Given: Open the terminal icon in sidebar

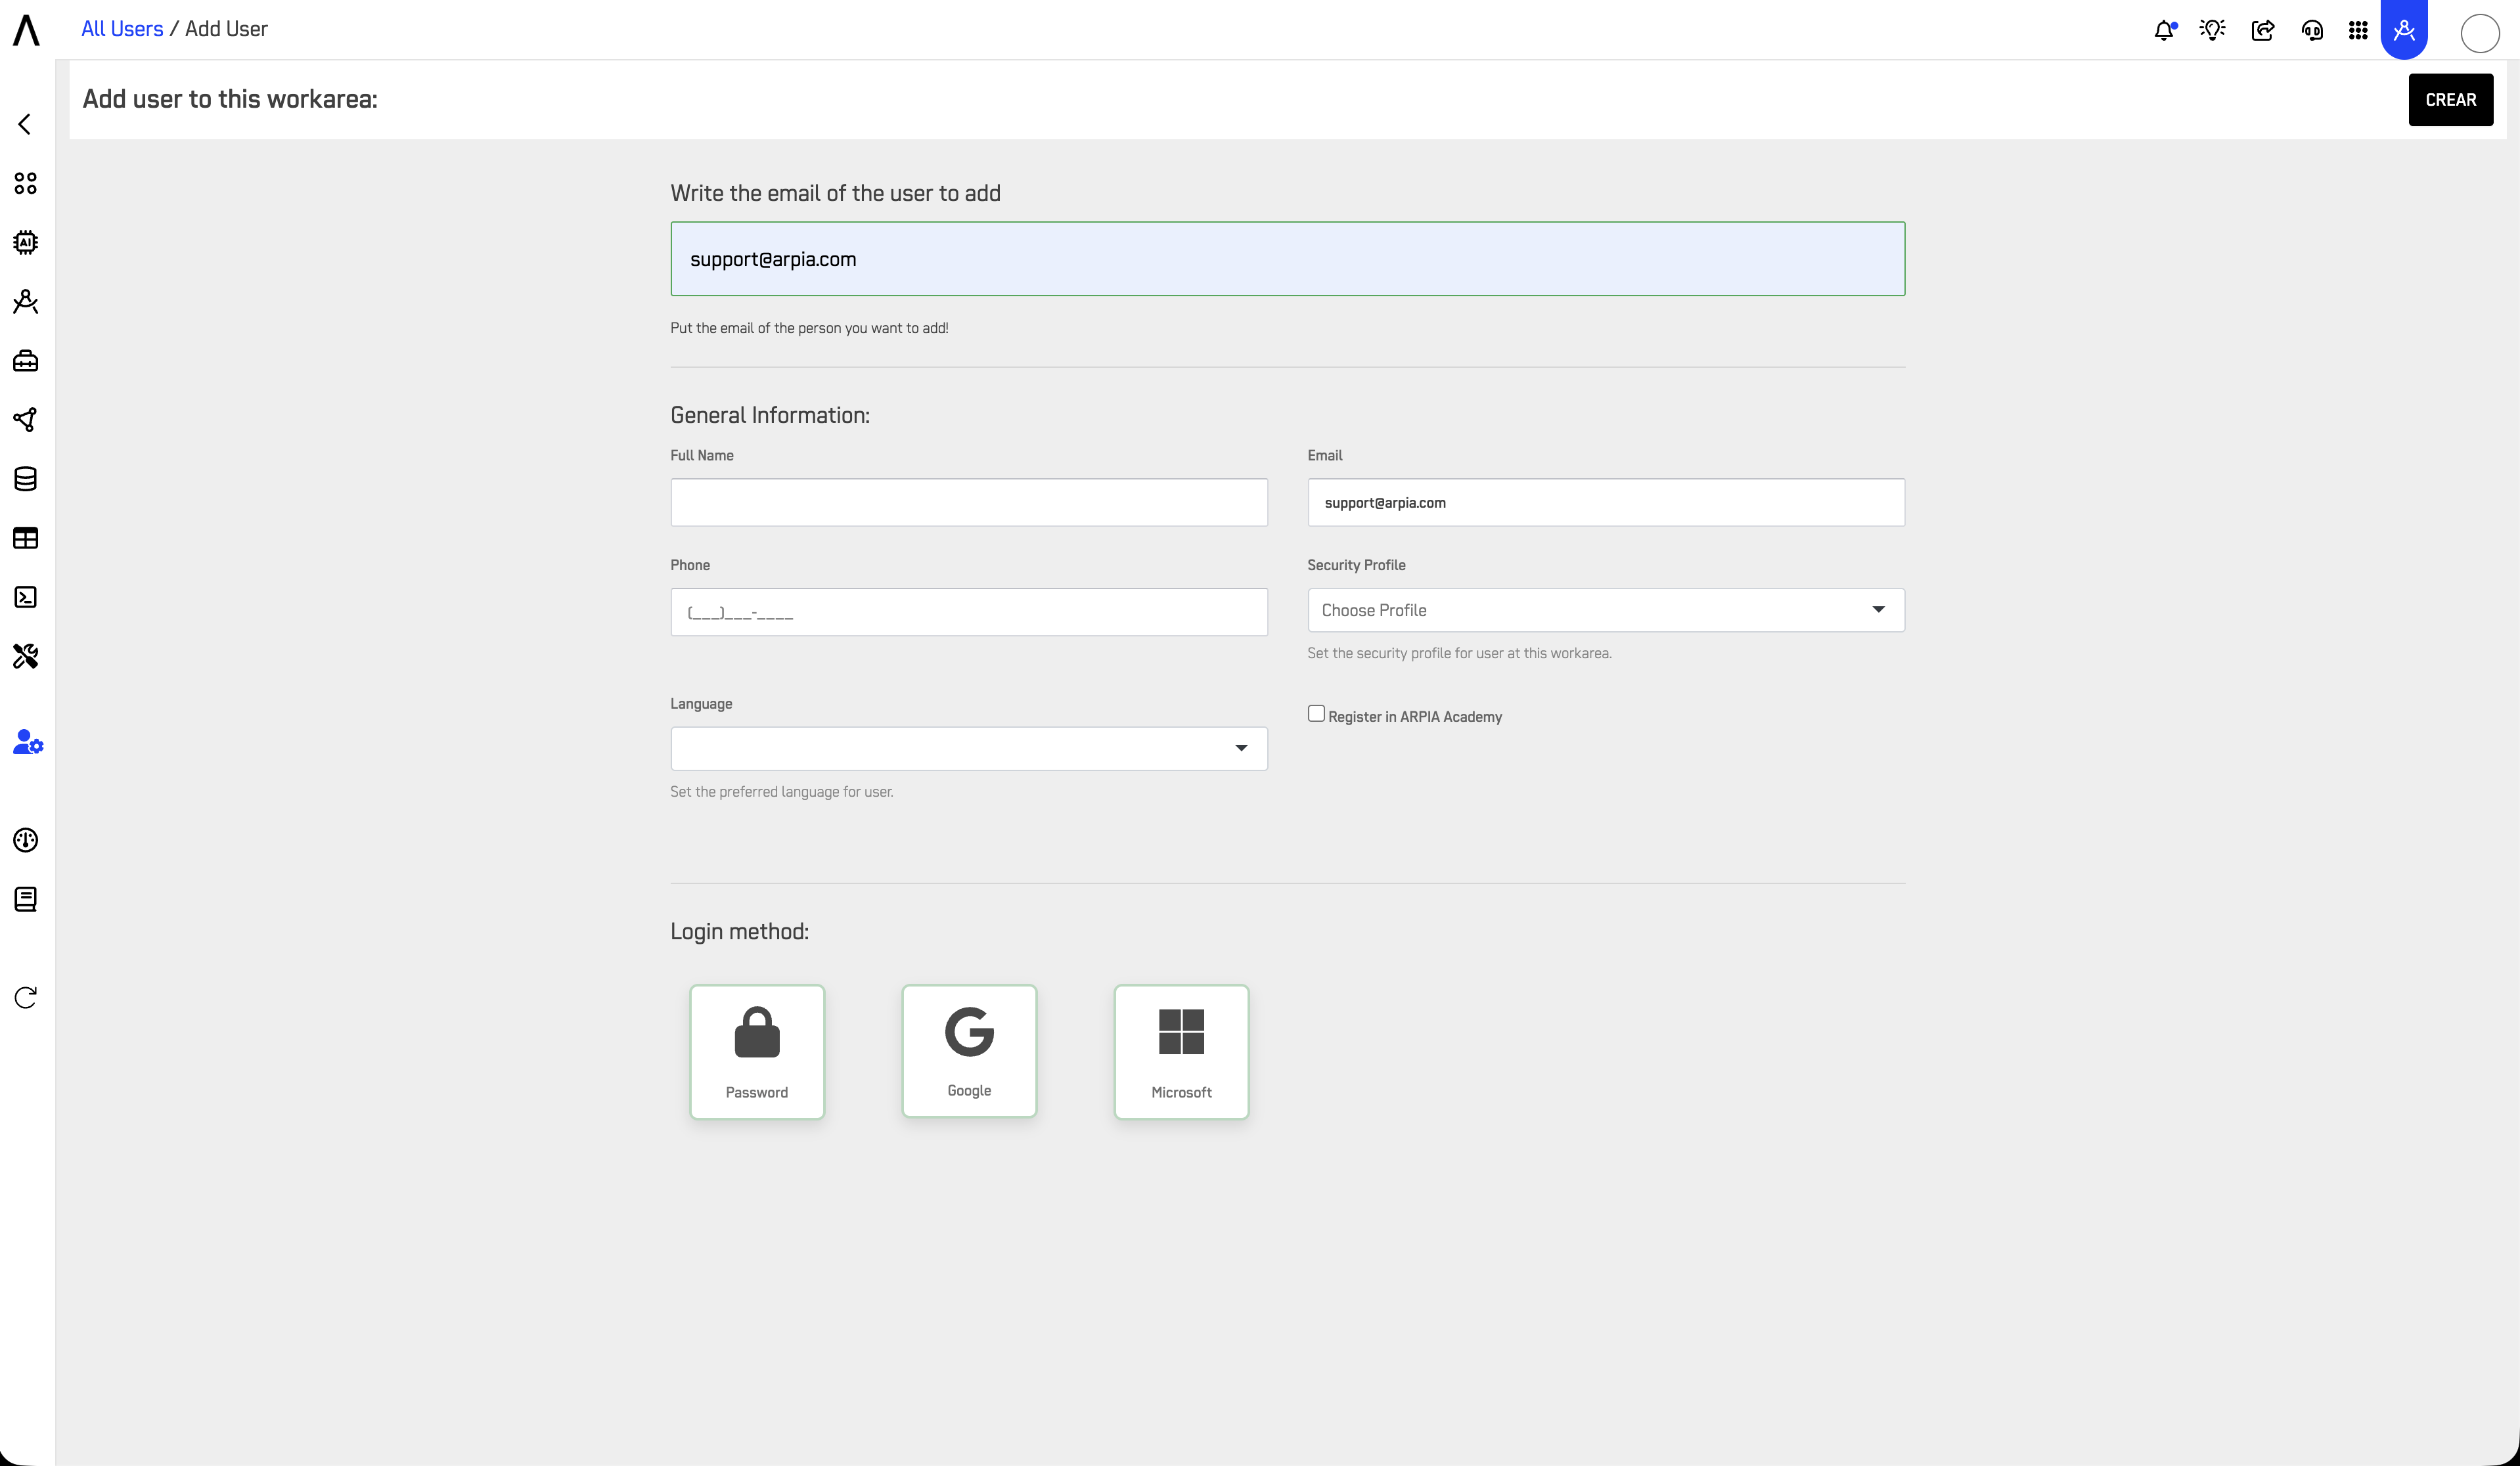Looking at the screenshot, I should (25, 597).
